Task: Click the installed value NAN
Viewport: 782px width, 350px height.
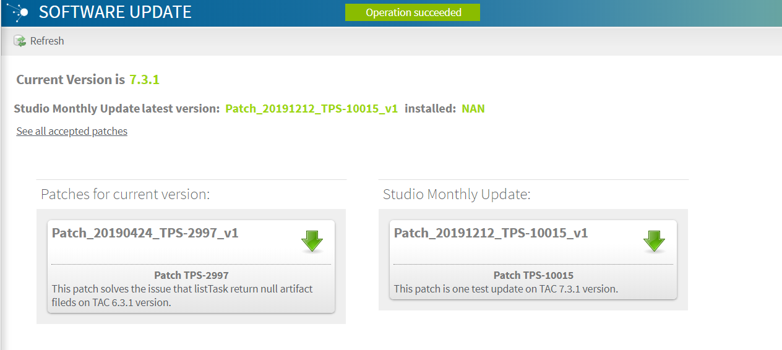Action: point(473,109)
